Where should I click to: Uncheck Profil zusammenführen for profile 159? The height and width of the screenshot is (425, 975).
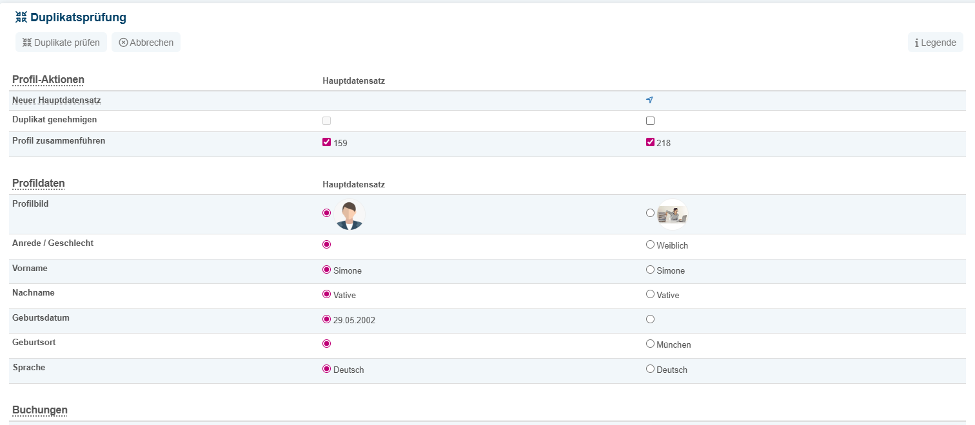[326, 142]
